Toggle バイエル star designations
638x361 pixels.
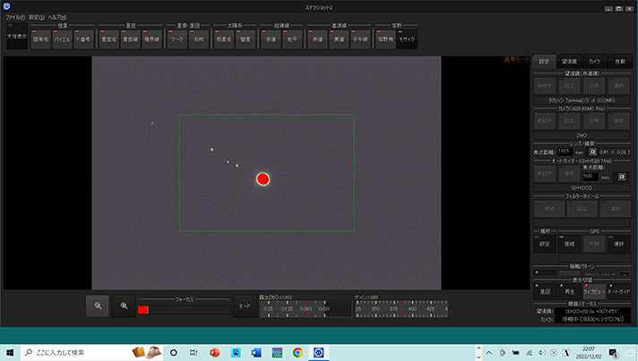62,39
